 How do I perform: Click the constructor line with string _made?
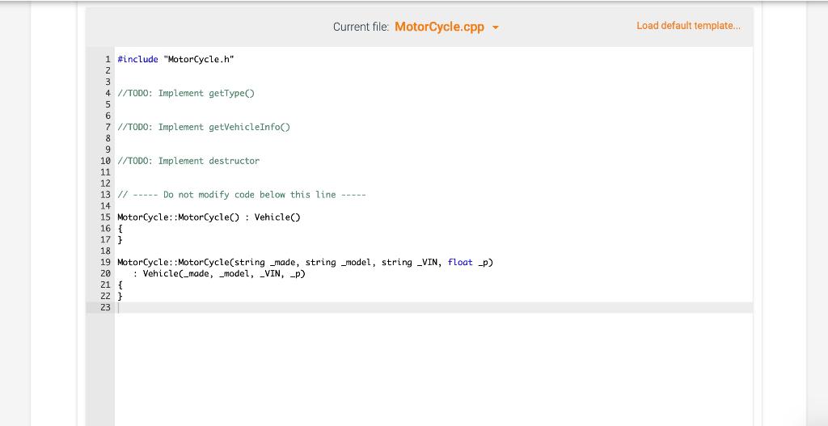tap(305, 263)
